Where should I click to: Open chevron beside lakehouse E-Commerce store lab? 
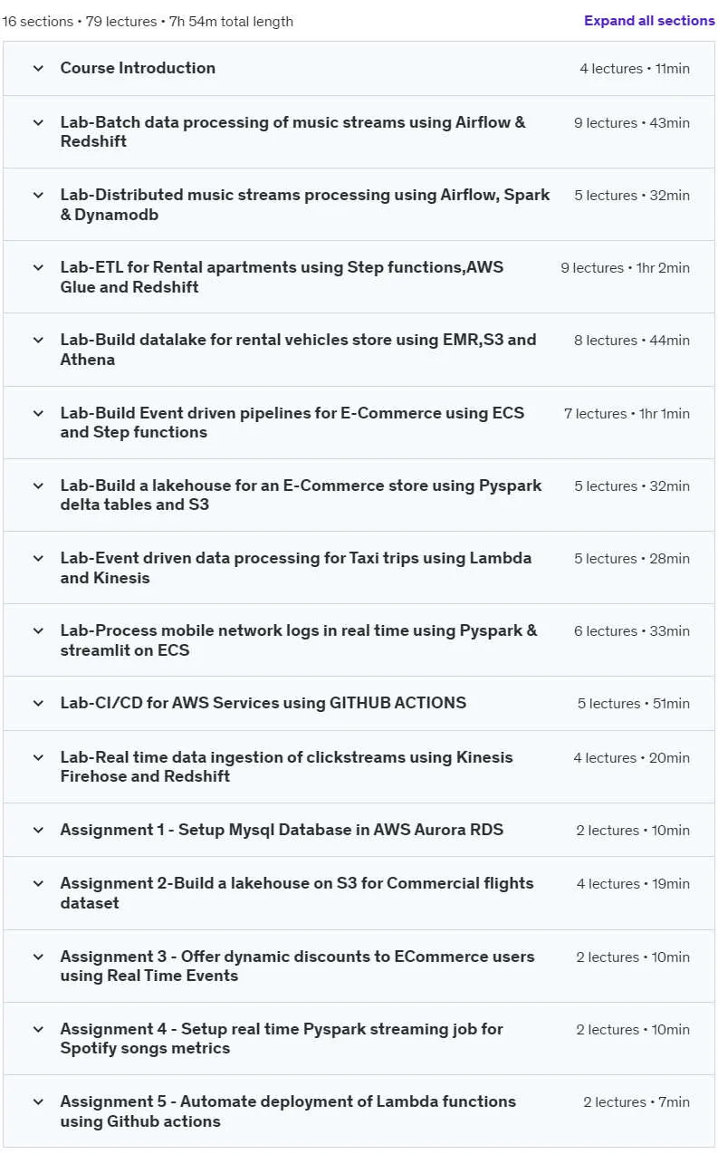[38, 486]
